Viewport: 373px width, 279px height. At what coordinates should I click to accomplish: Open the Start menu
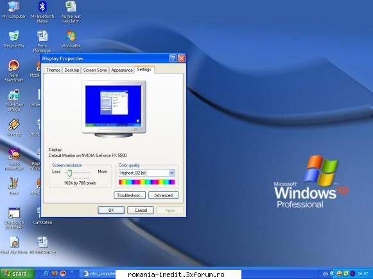[17, 273]
